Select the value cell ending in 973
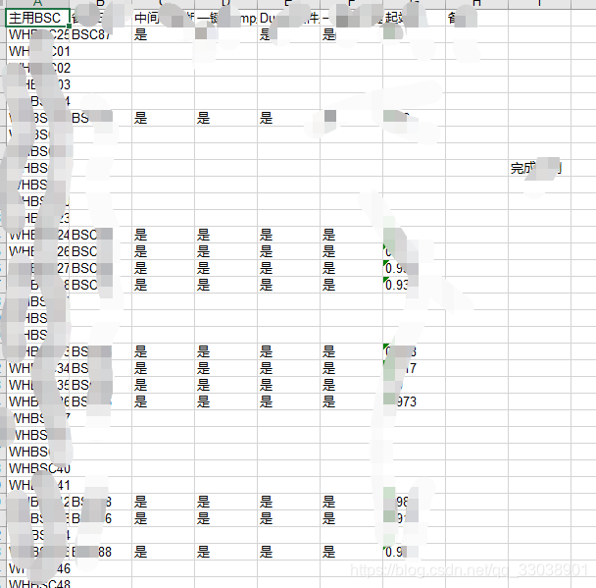The image size is (596, 588). (x=414, y=401)
